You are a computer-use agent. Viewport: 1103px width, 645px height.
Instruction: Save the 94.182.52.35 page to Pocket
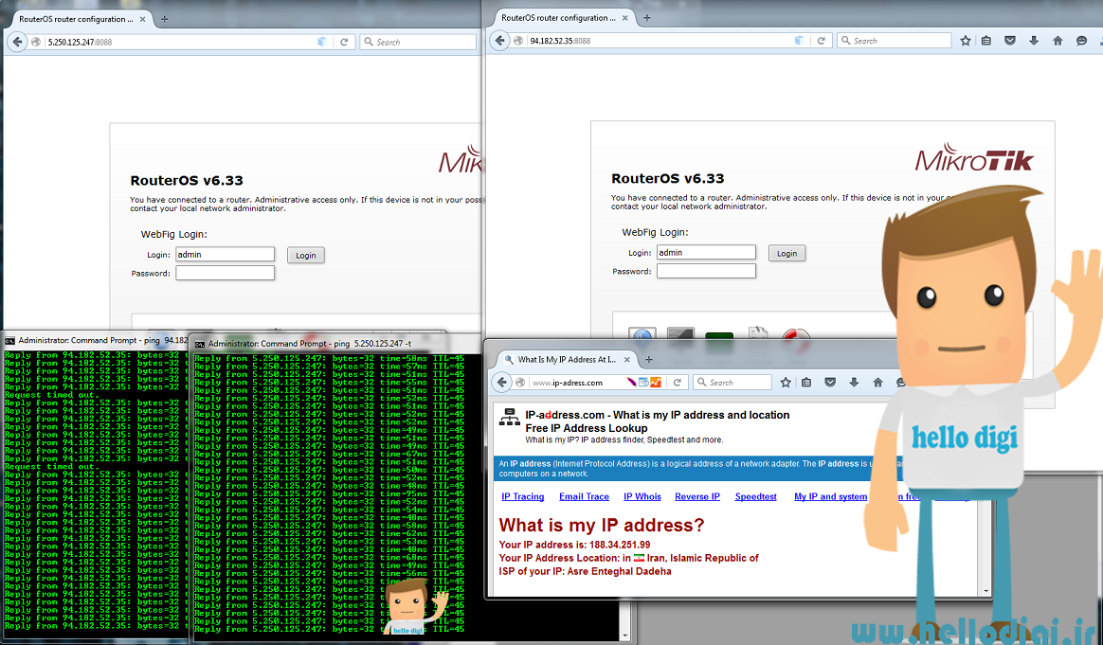tap(1010, 41)
